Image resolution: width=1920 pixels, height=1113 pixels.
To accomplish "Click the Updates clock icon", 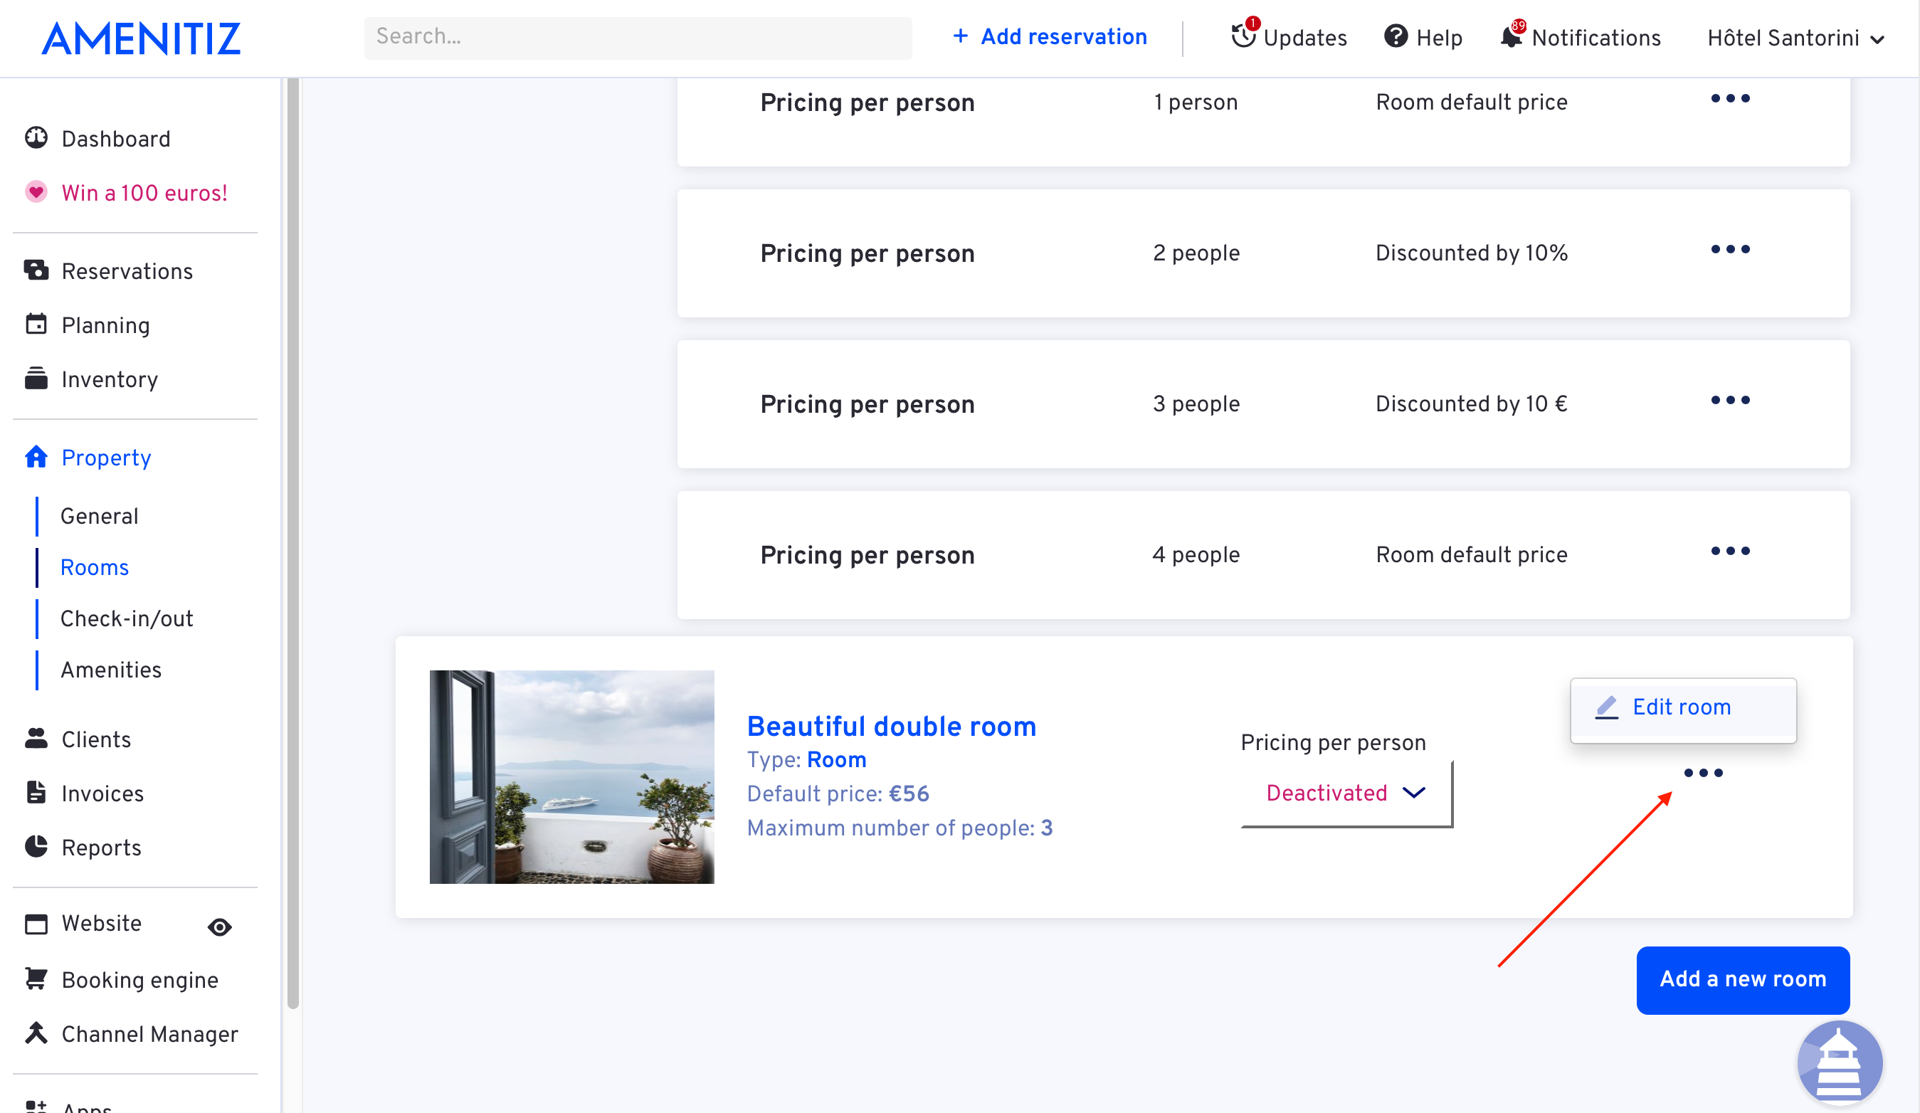I will pyautogui.click(x=1244, y=35).
